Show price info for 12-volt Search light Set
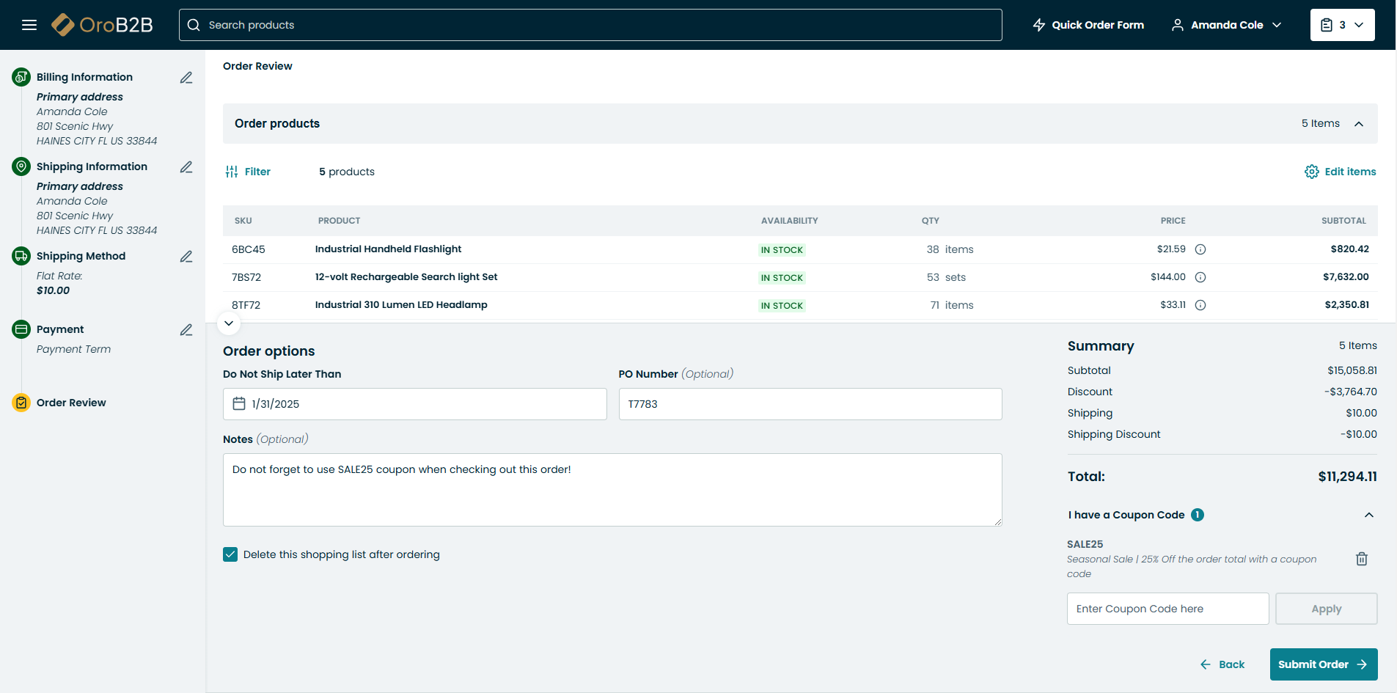 point(1200,277)
